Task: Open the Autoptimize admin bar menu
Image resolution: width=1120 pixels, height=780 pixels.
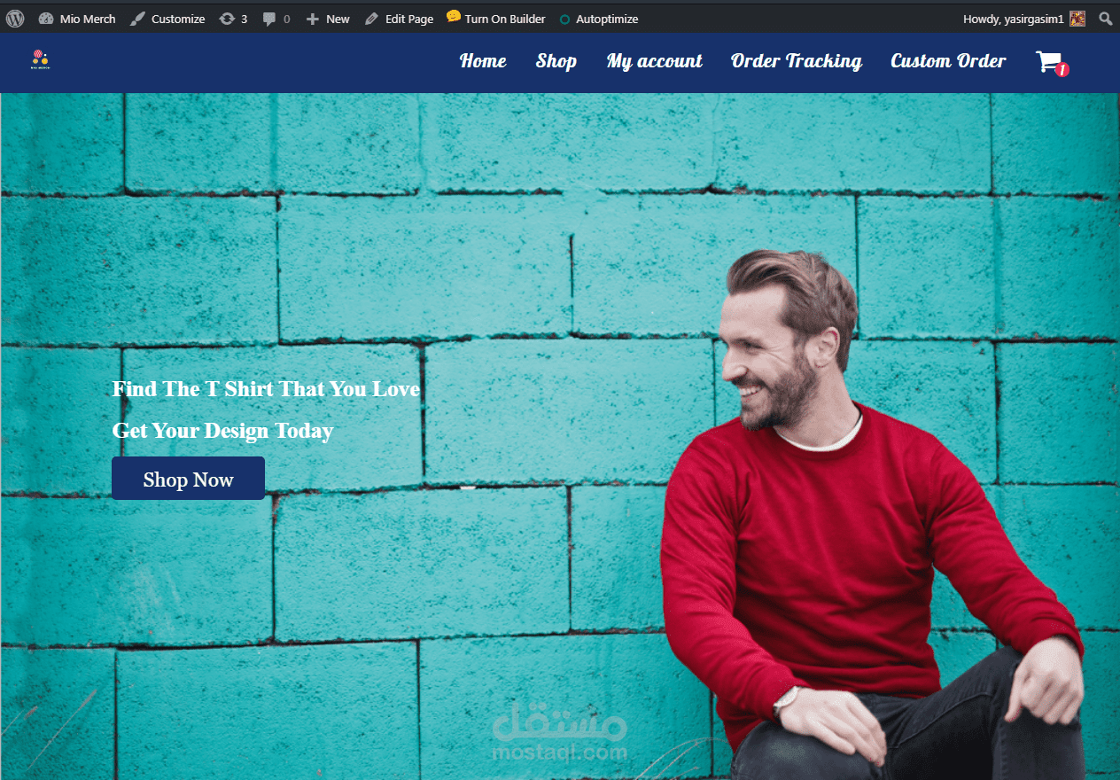Action: click(x=599, y=19)
